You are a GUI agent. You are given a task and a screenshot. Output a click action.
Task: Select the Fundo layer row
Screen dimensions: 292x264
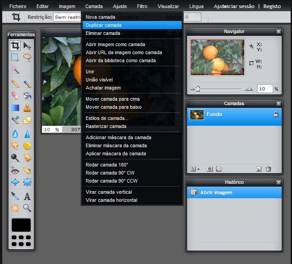pos(234,117)
